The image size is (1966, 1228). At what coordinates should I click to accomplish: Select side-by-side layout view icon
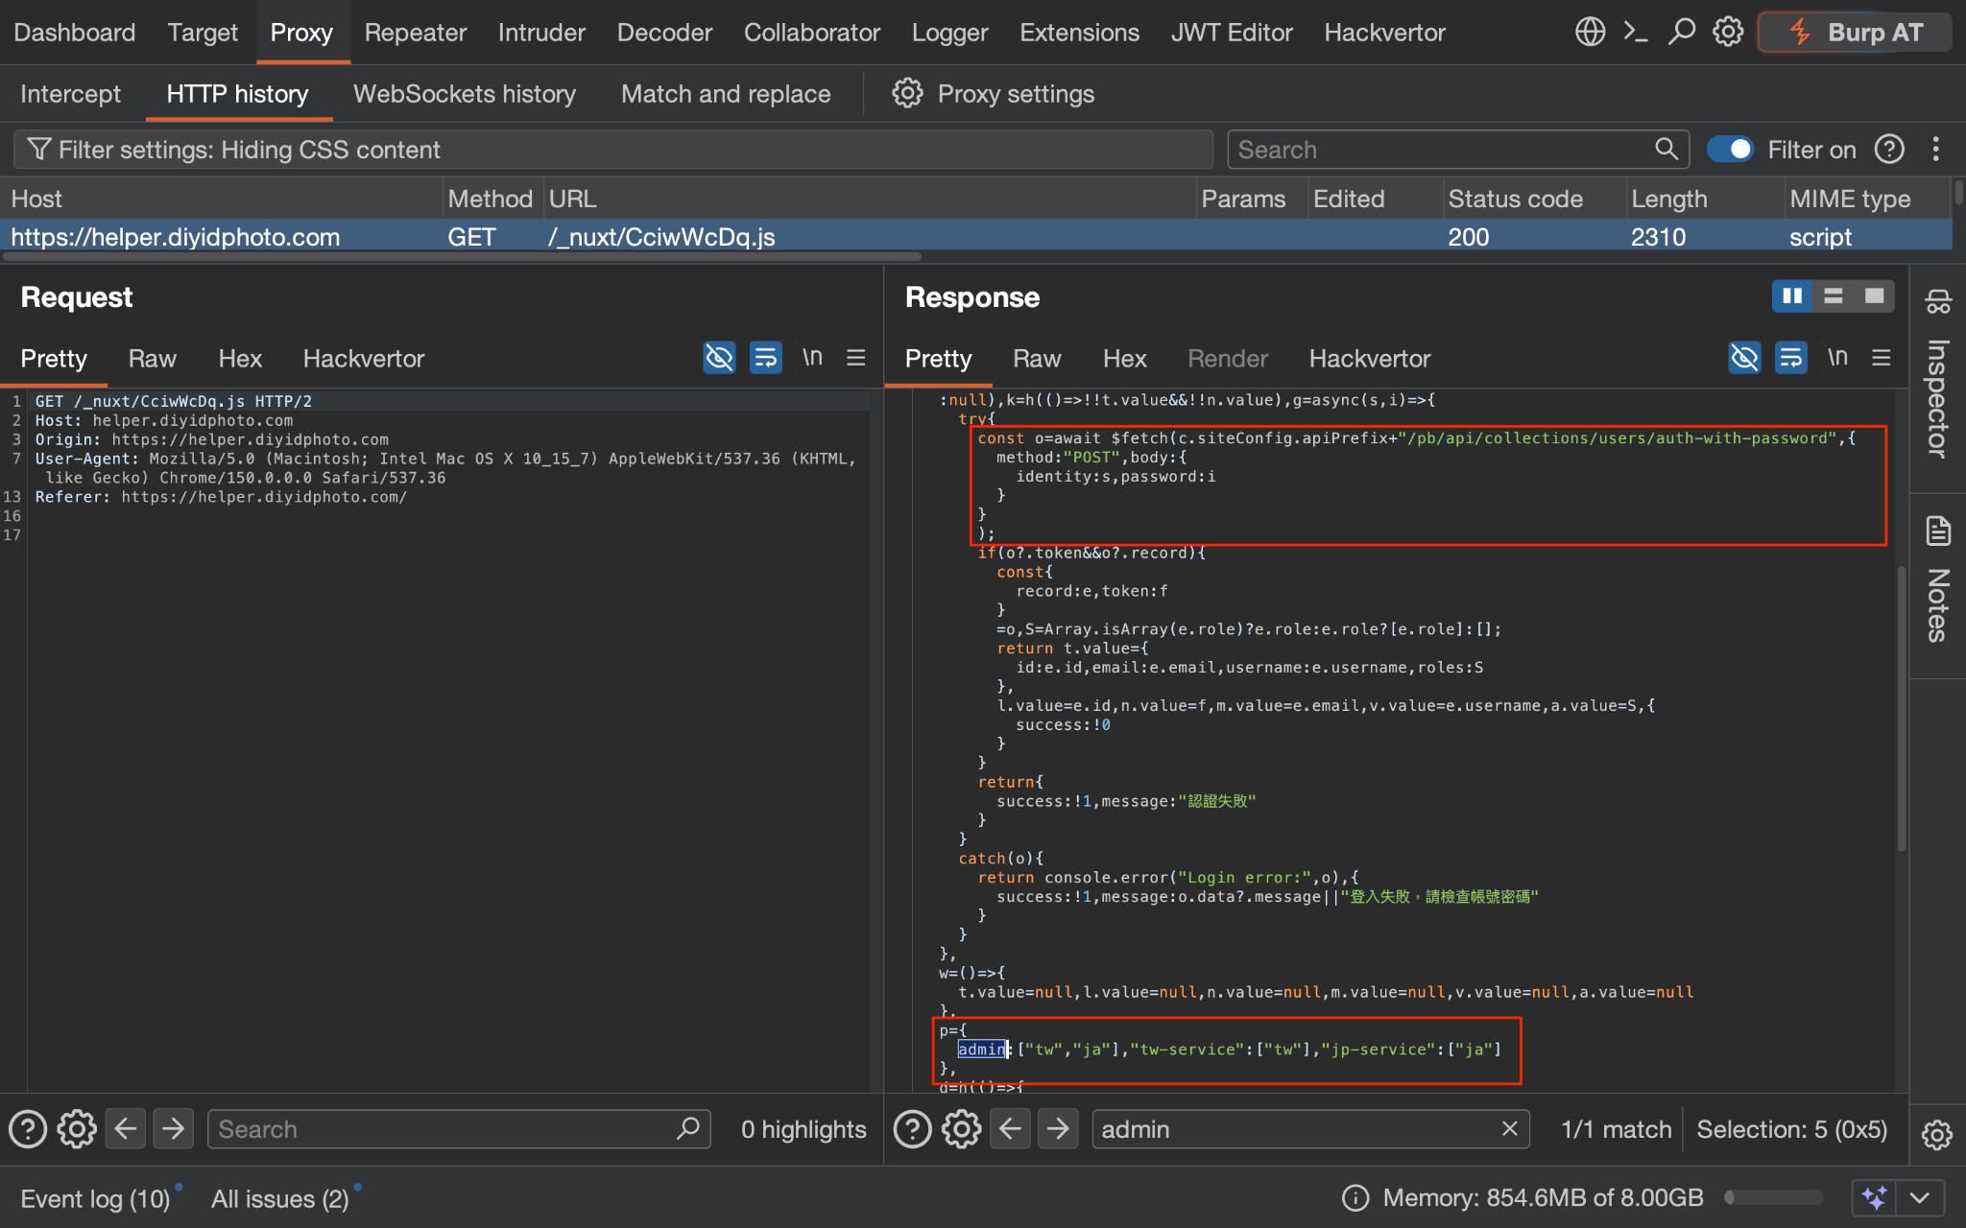point(1792,296)
